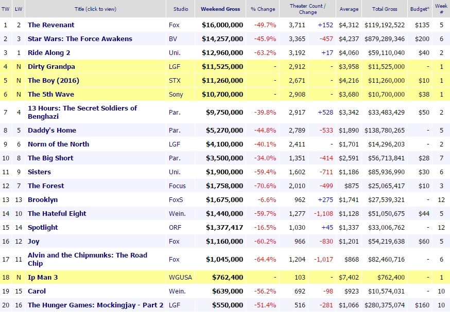Click BV studio for Star Wars
Screen dimensions: 450x312
coord(173,39)
